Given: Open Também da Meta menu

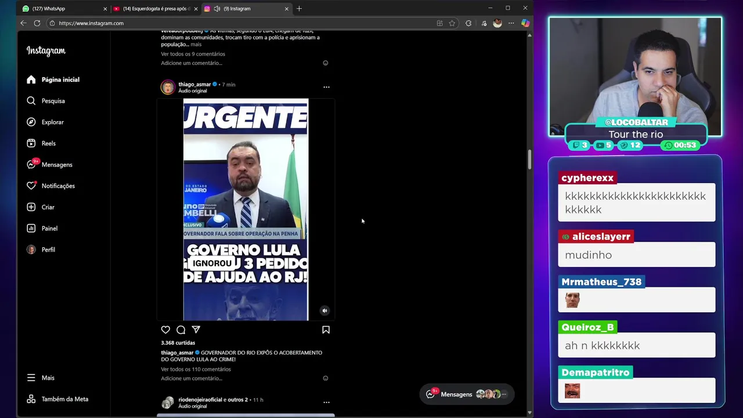Looking at the screenshot, I should tap(57, 399).
